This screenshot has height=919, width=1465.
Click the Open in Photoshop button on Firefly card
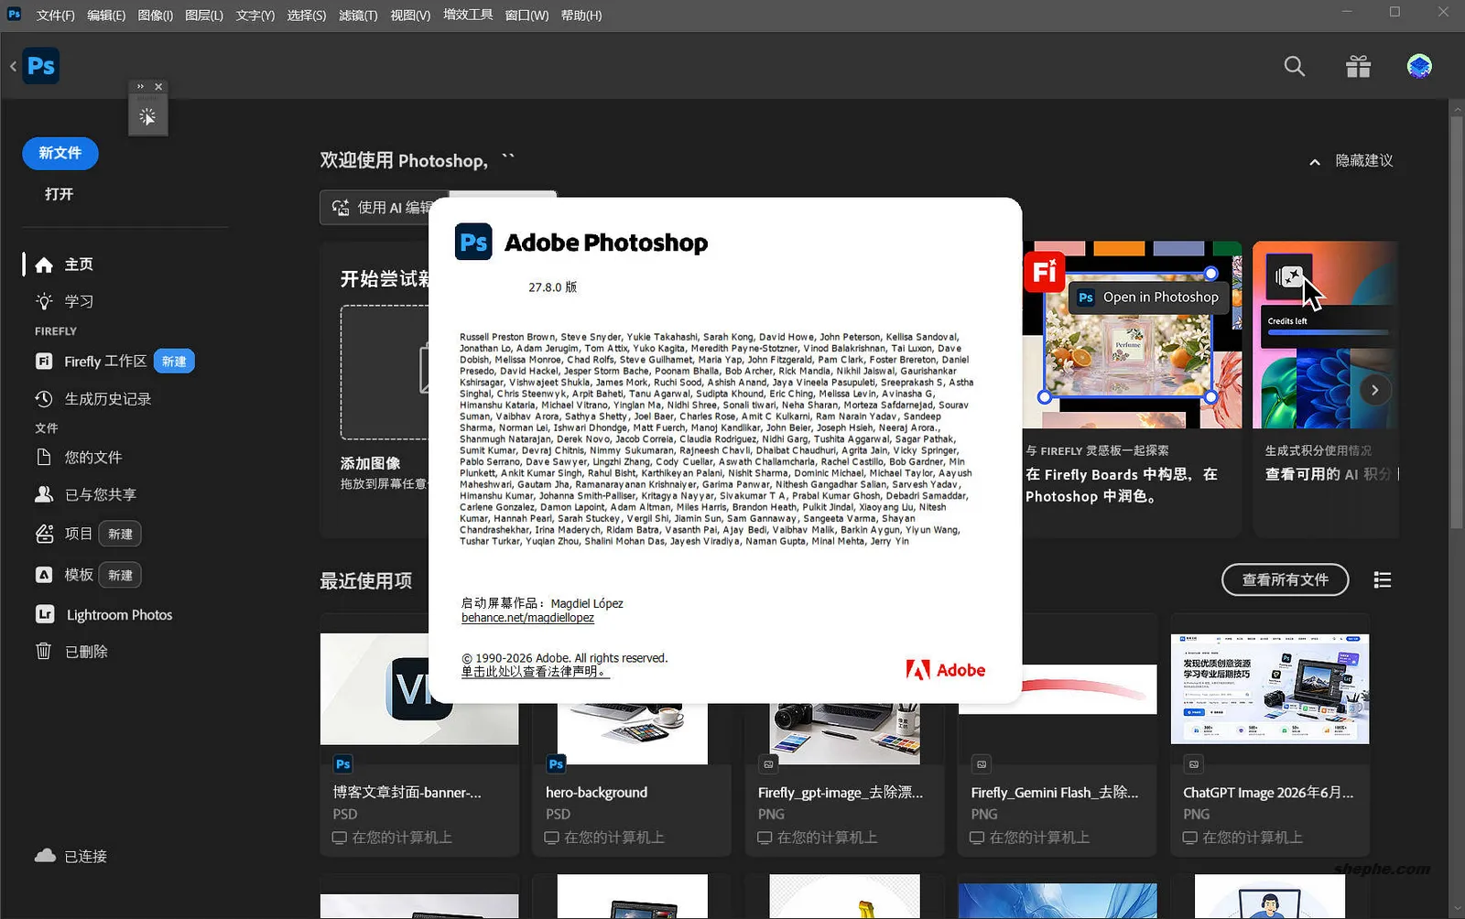1150,297
